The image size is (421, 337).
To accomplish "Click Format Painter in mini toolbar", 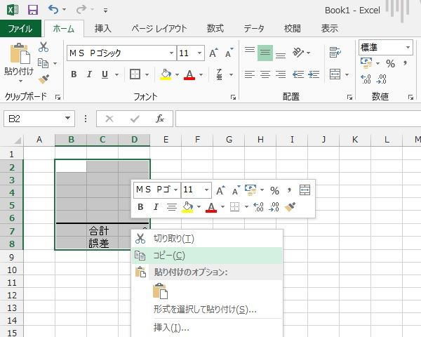I will pos(290,207).
